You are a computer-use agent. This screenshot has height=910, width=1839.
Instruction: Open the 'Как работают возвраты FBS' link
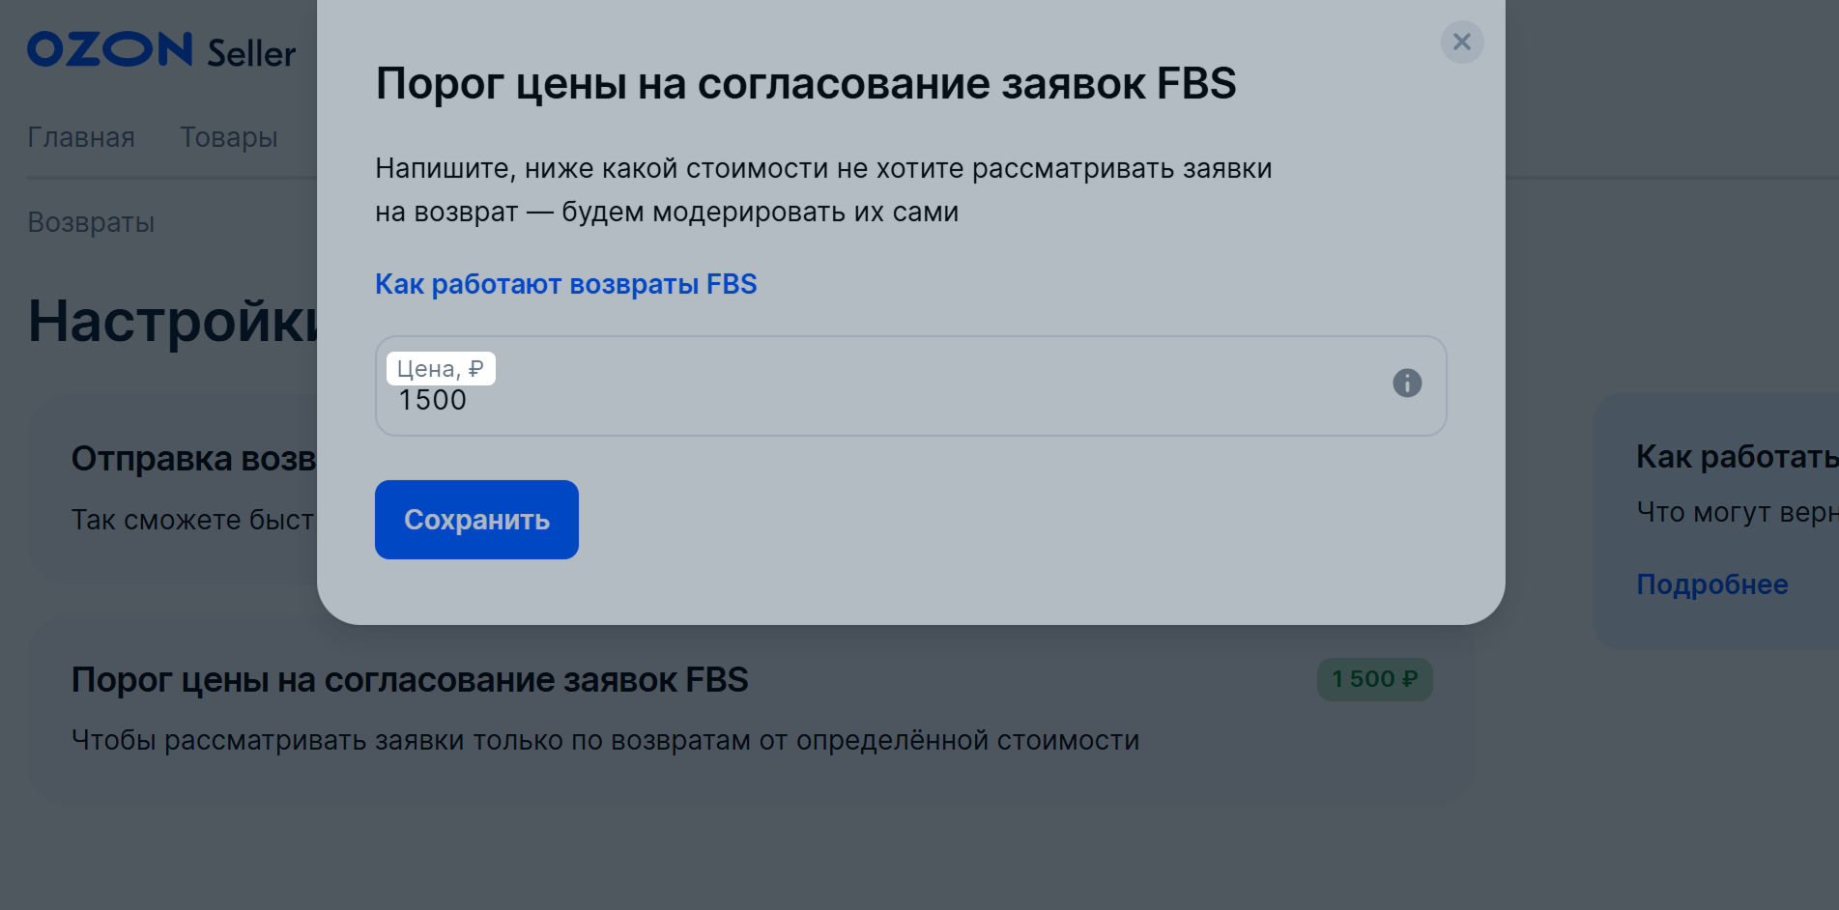pos(566,284)
